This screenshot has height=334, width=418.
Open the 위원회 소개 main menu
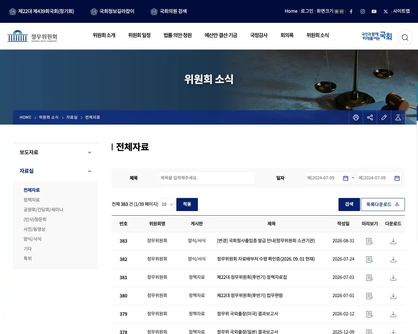(x=104, y=35)
